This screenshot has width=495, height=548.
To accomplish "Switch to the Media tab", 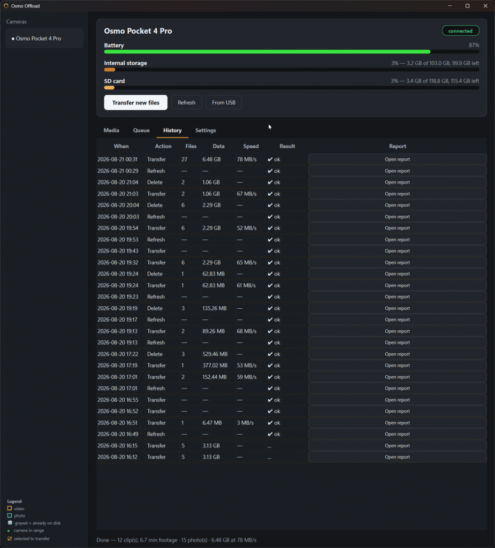I will click(111, 131).
